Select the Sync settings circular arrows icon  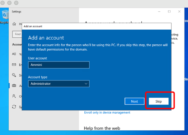[x=14, y=107]
